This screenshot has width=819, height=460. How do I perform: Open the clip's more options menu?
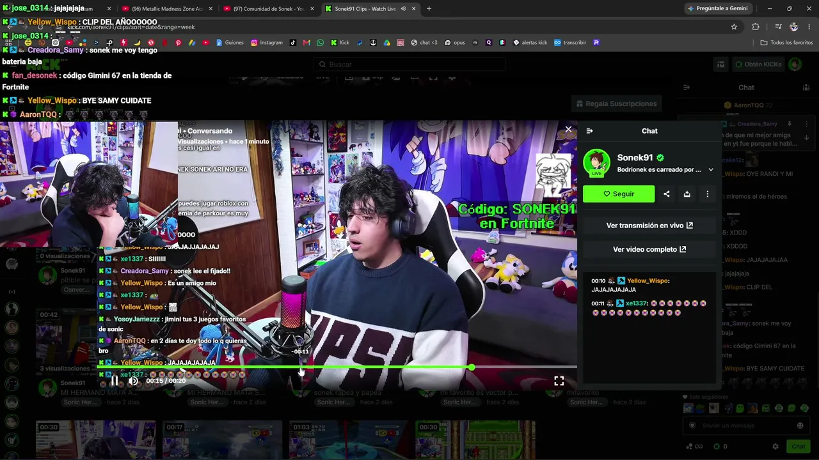click(x=708, y=194)
